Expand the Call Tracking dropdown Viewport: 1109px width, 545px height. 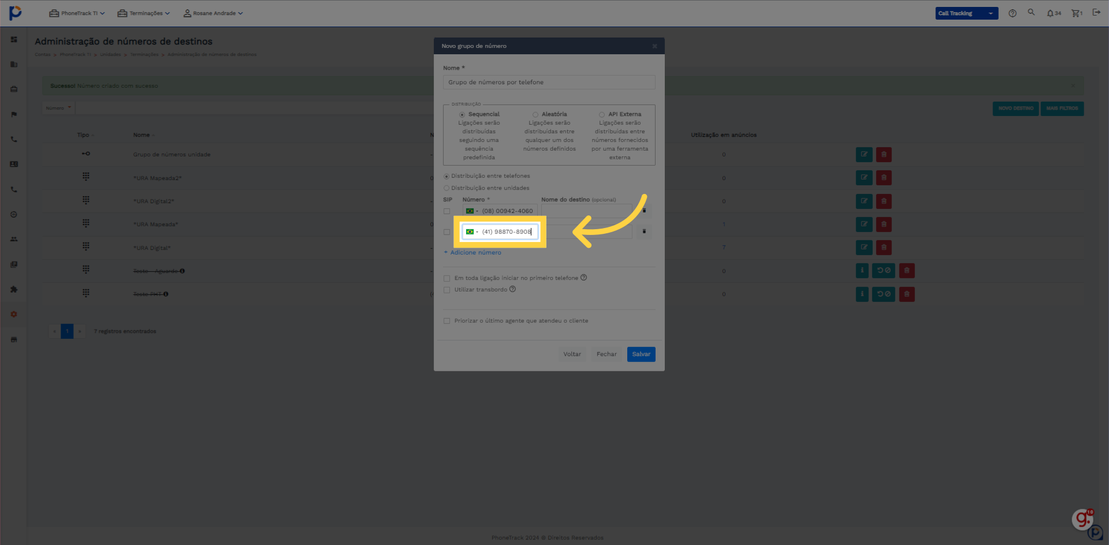tap(966, 13)
